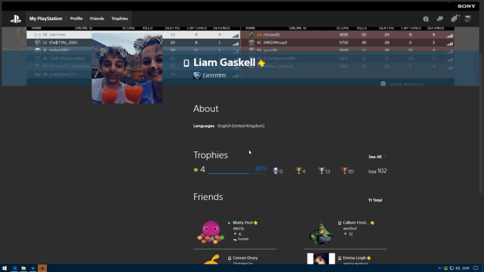Open Visual Studio Code from the taskbar
This screenshot has height=272, width=484.
14,268
